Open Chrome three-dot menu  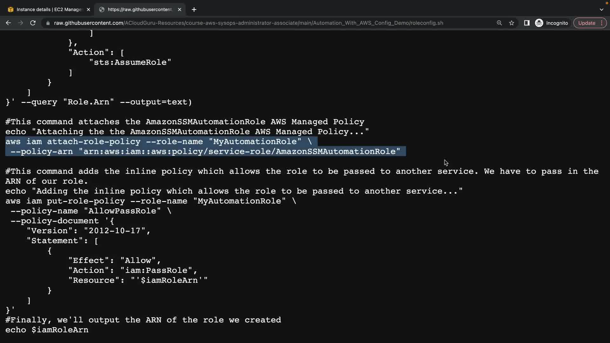(602, 23)
